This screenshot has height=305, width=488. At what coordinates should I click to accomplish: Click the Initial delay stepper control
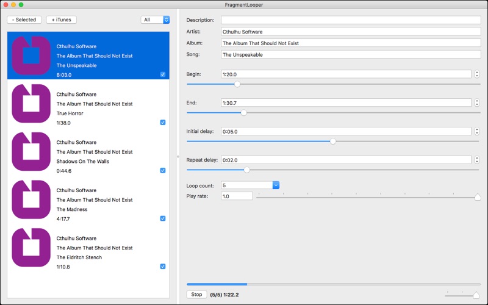click(476, 131)
